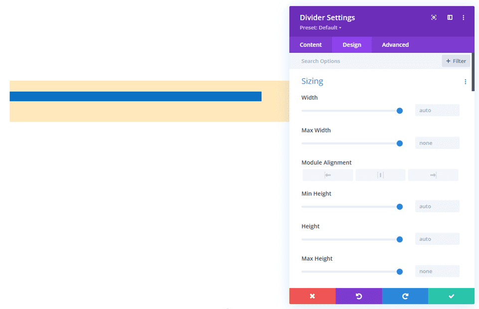The height and width of the screenshot is (309, 479).
Task: Click the Min Height label
Action: 316,193
